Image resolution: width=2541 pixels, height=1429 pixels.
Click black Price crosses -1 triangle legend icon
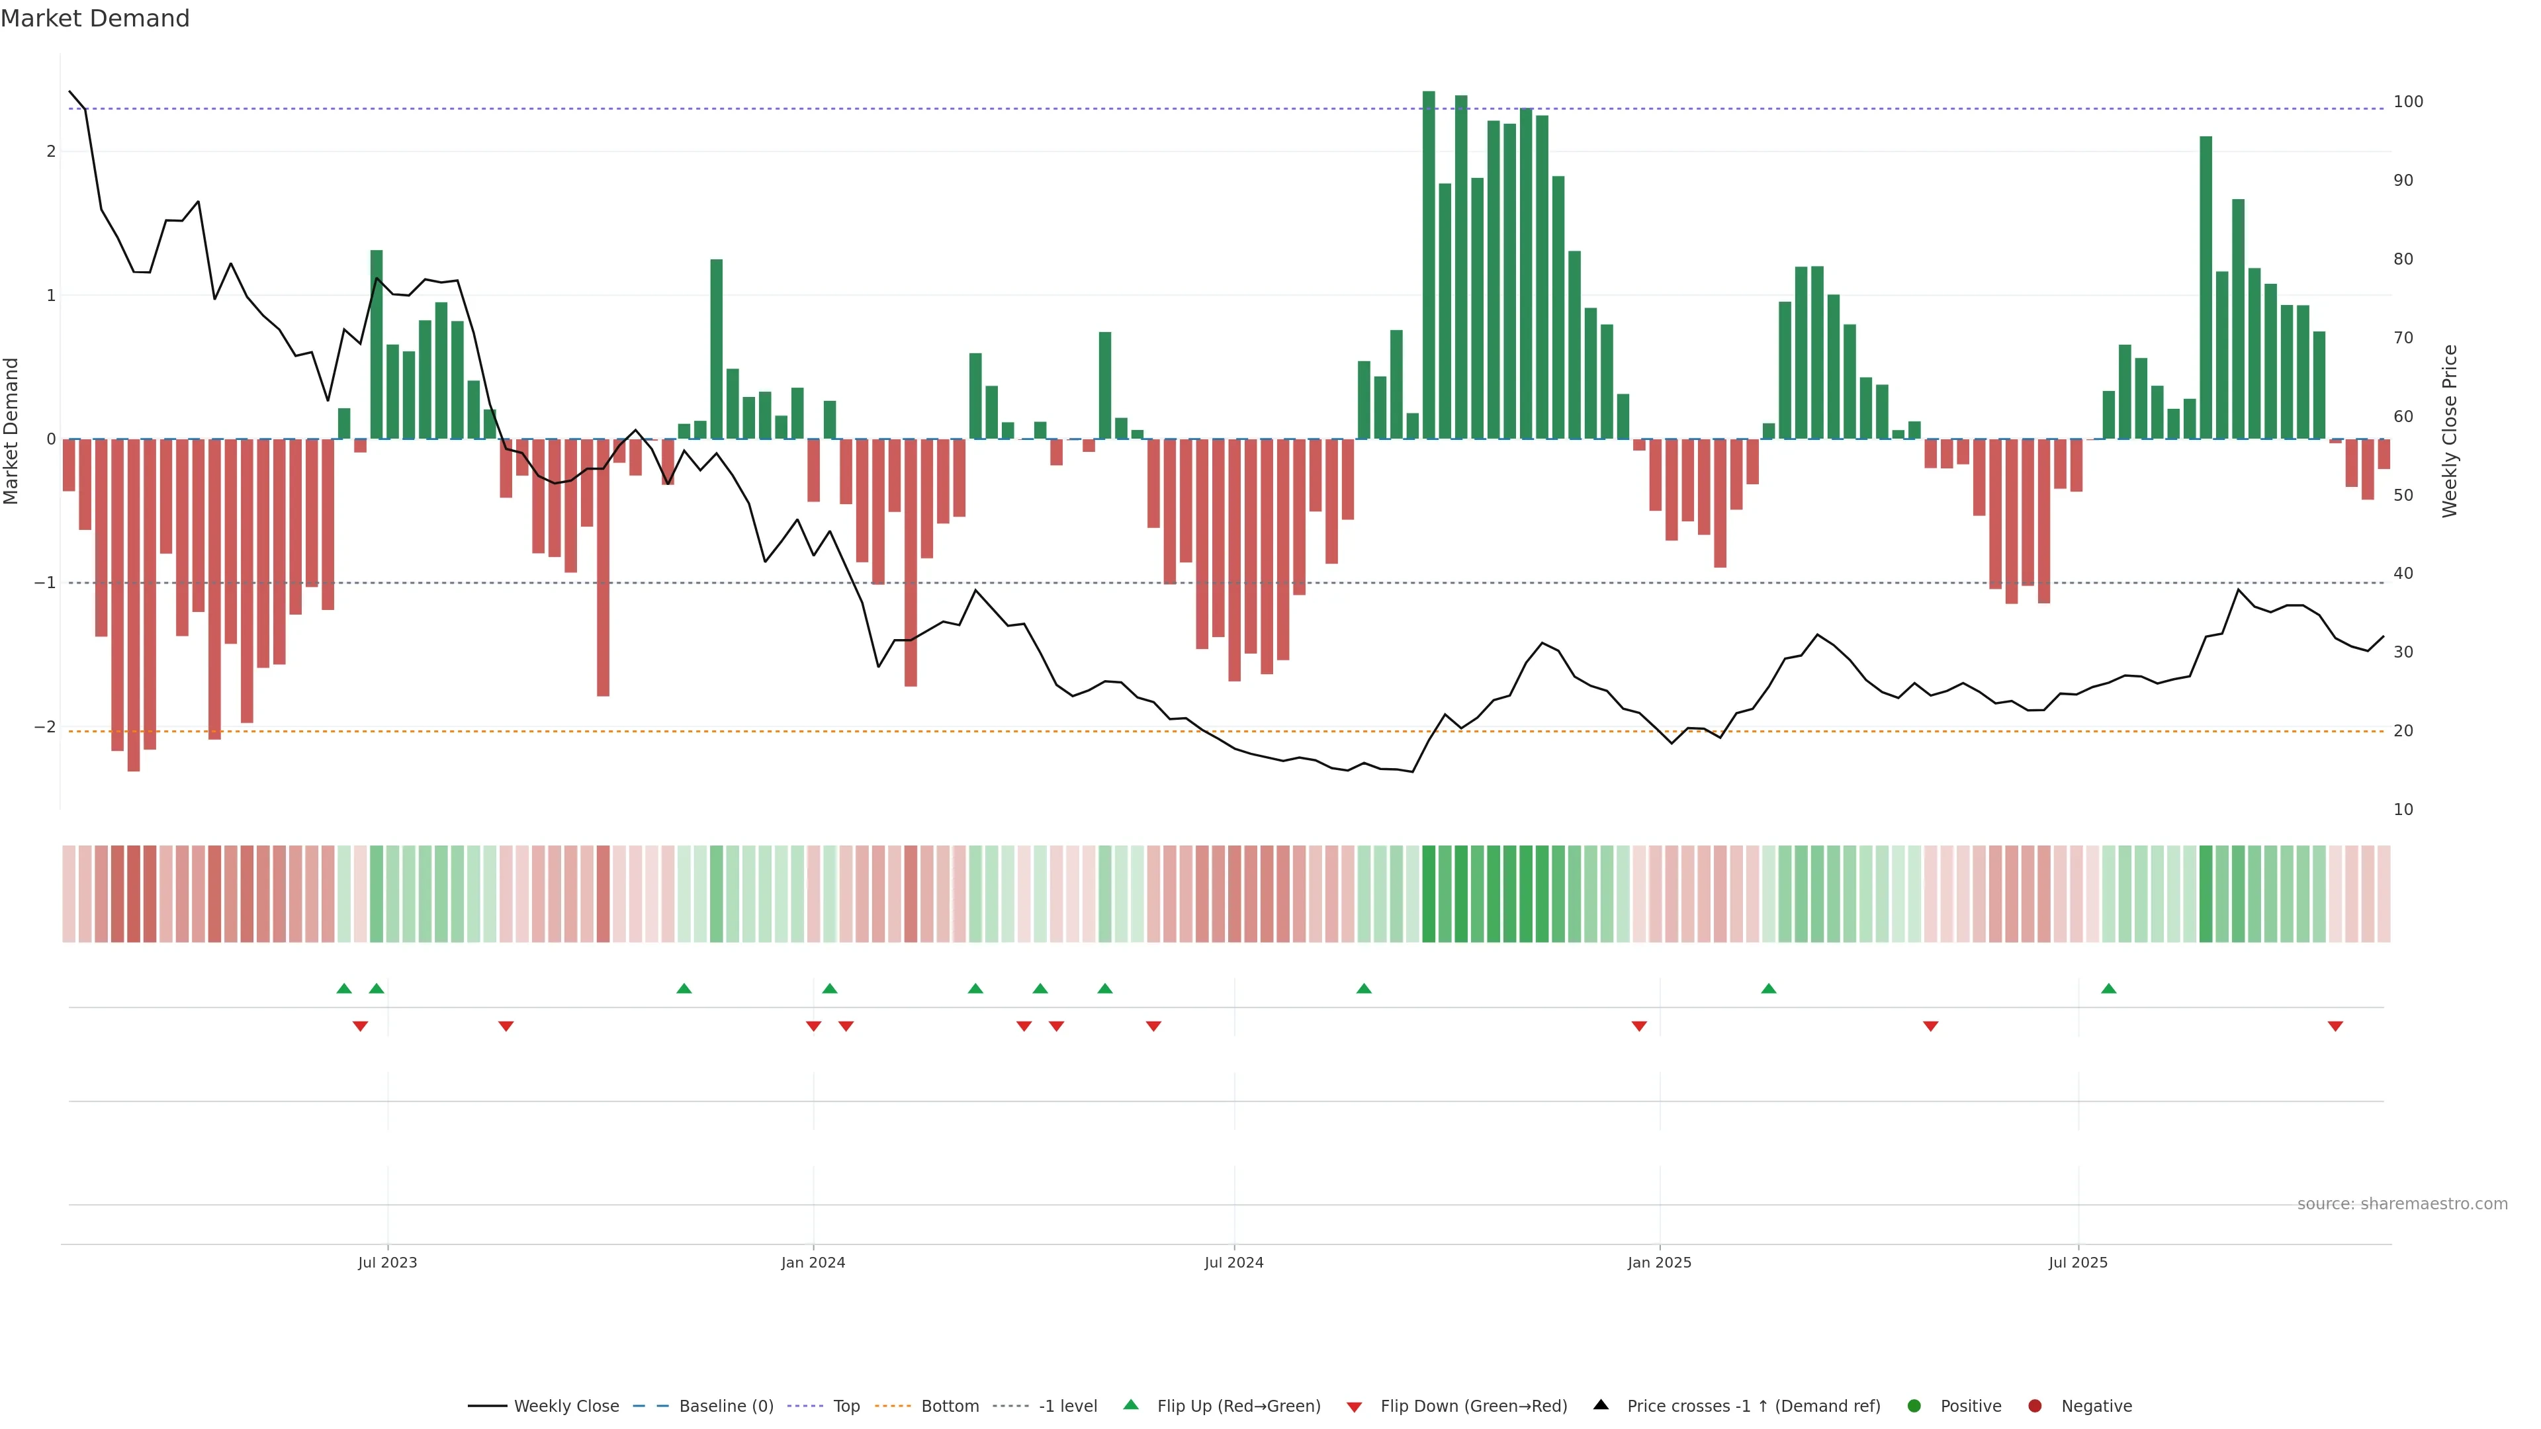tap(1601, 1405)
